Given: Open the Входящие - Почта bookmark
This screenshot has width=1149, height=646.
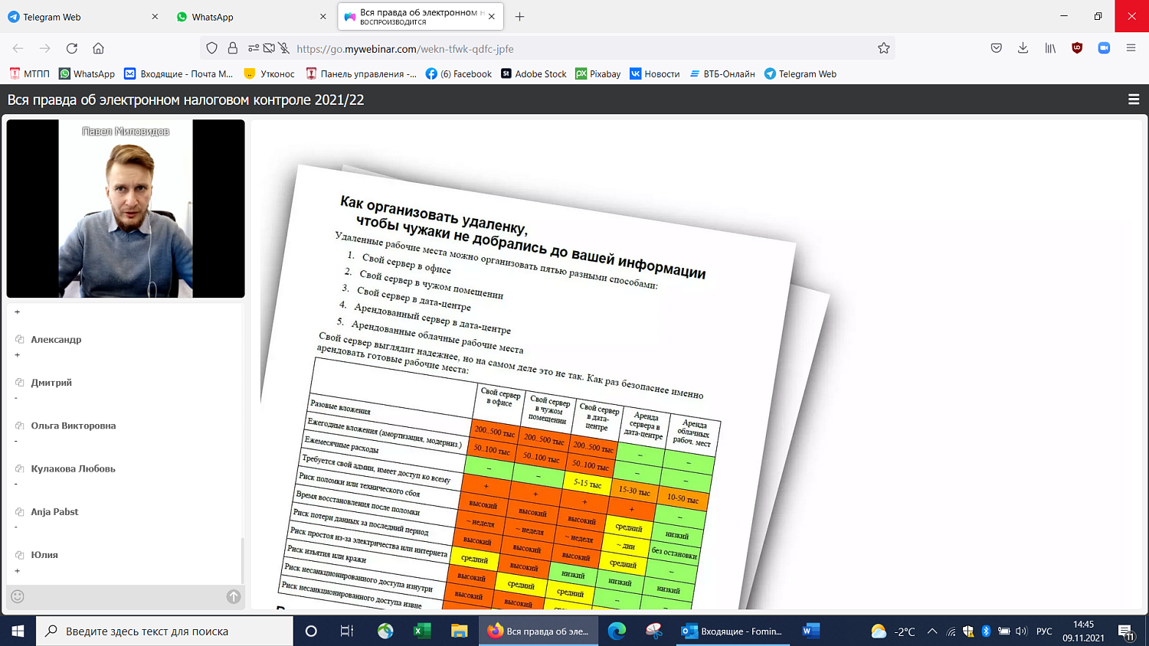Looking at the screenshot, I should 178,73.
